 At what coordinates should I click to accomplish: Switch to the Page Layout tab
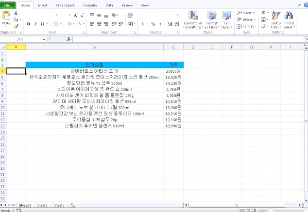[65, 5]
